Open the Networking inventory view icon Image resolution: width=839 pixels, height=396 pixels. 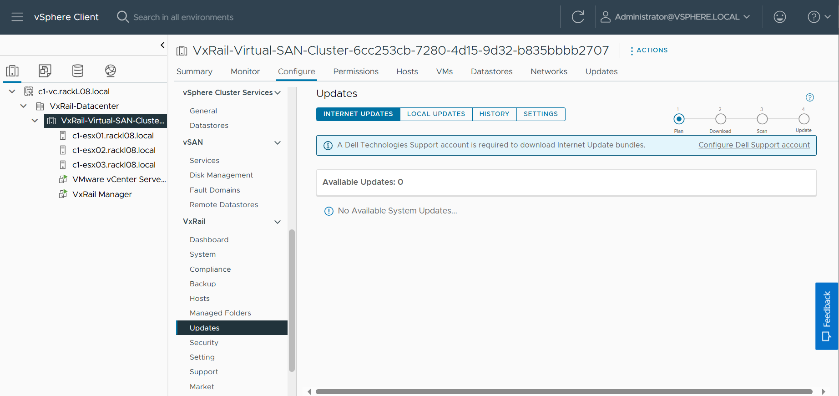pyautogui.click(x=111, y=71)
